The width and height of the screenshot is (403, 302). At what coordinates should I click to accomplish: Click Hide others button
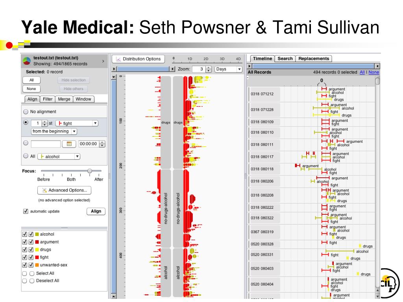click(x=74, y=89)
